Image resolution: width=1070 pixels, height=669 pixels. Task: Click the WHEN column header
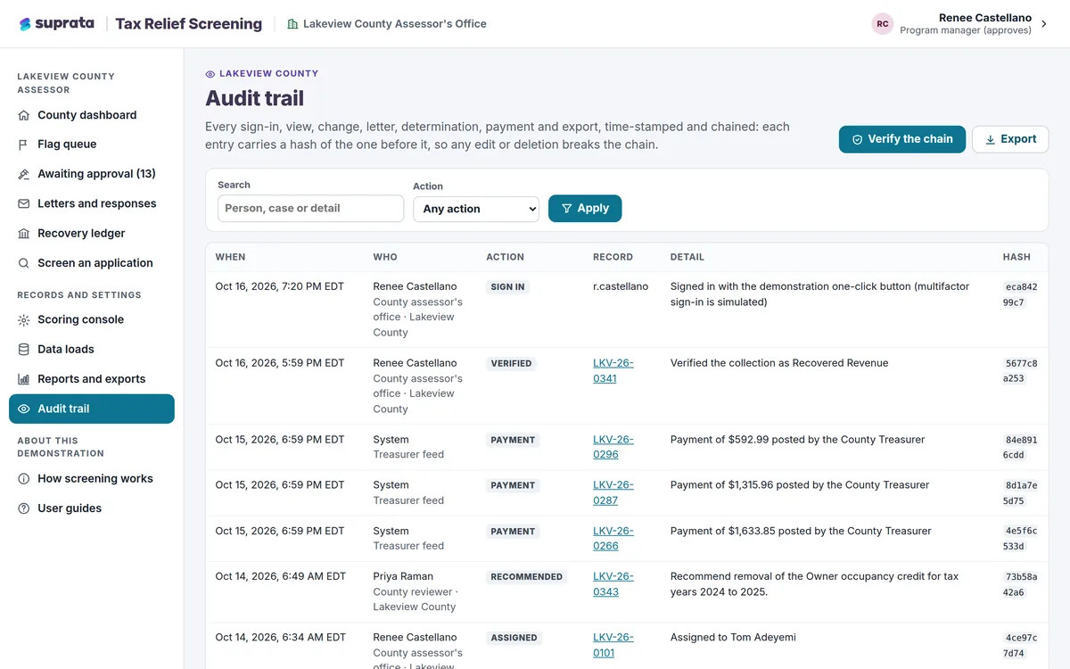point(230,257)
